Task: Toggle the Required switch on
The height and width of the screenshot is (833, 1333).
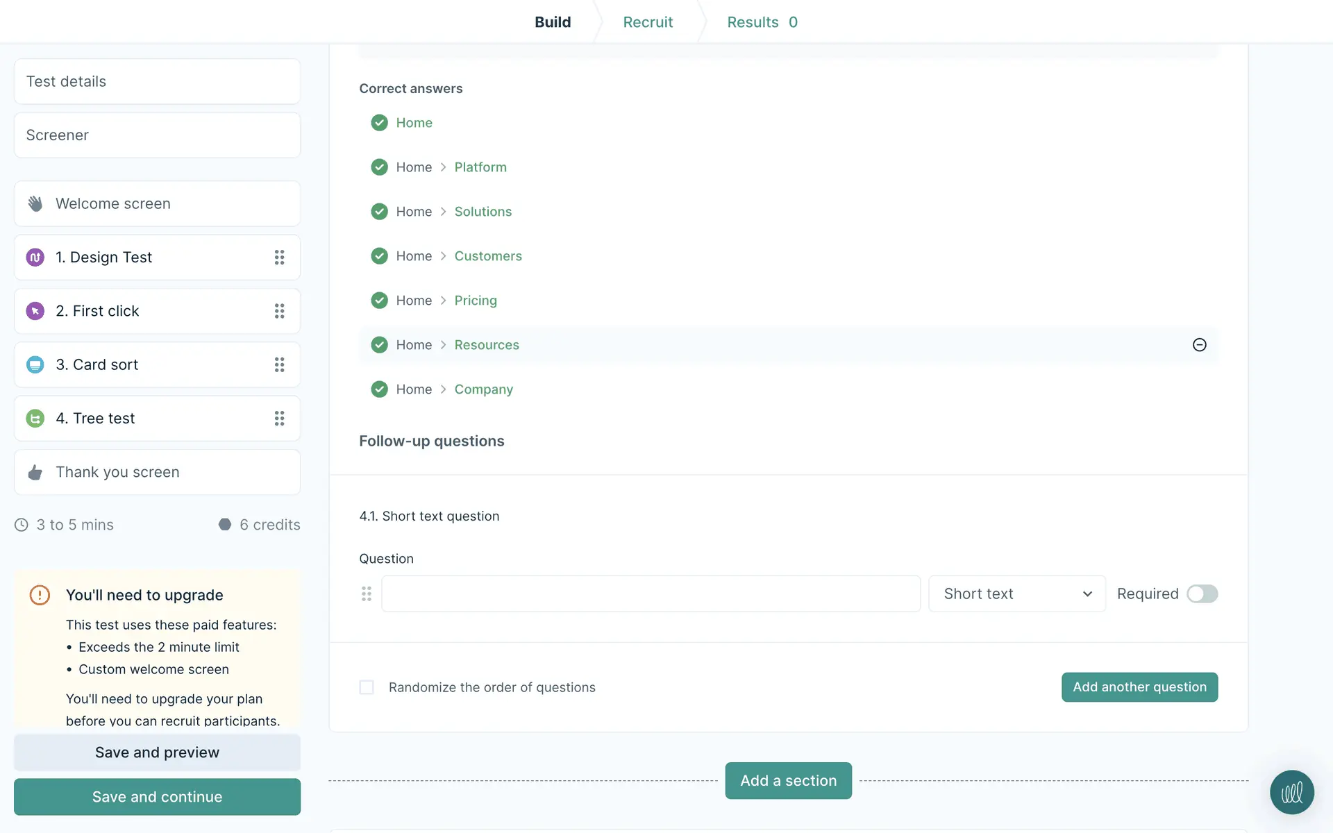Action: click(x=1202, y=594)
